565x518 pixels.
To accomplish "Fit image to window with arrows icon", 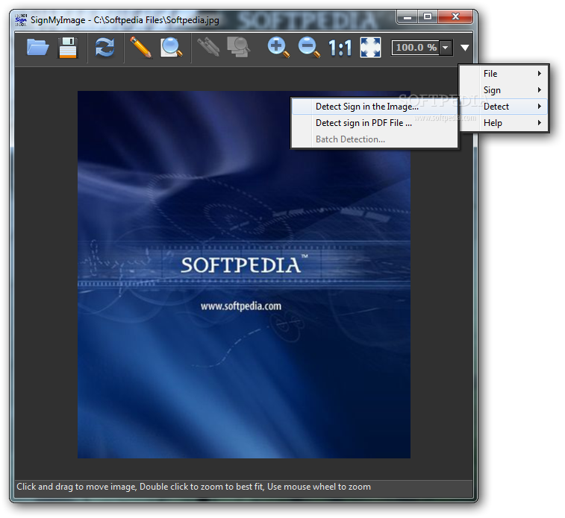I will [370, 48].
